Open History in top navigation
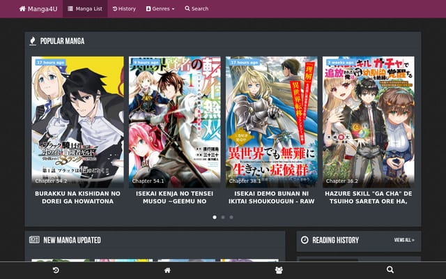This screenshot has height=279, width=446. (124, 9)
